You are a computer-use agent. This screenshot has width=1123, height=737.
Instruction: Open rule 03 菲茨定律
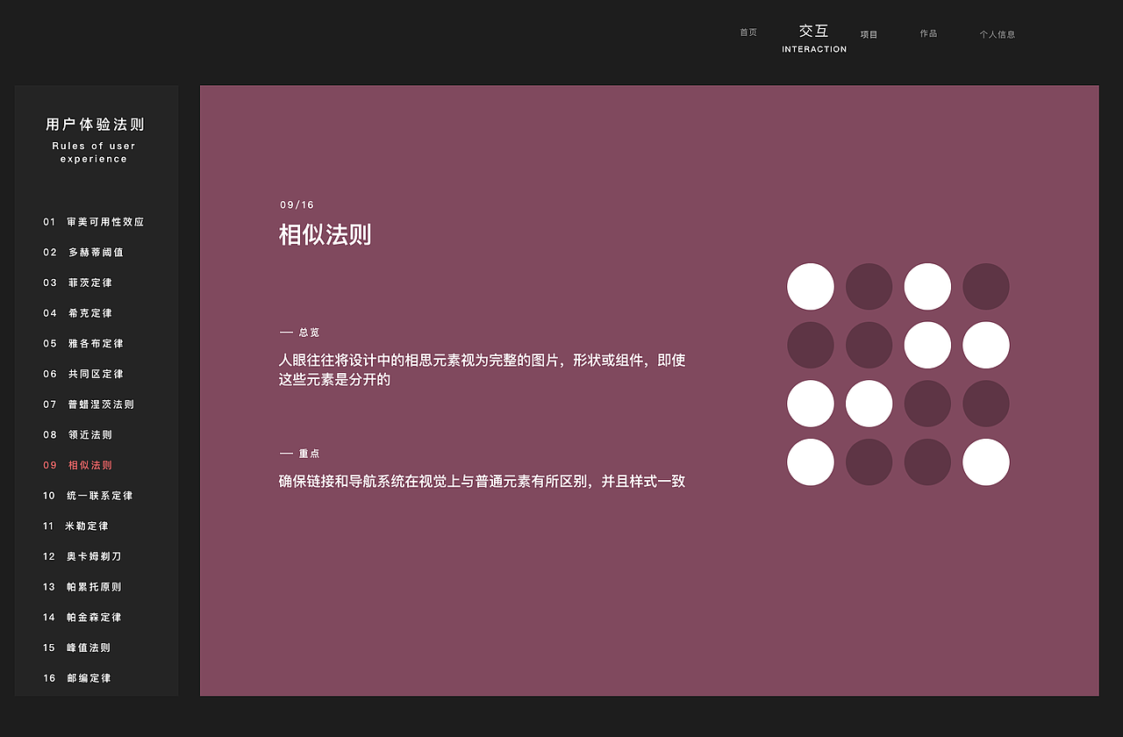79,283
